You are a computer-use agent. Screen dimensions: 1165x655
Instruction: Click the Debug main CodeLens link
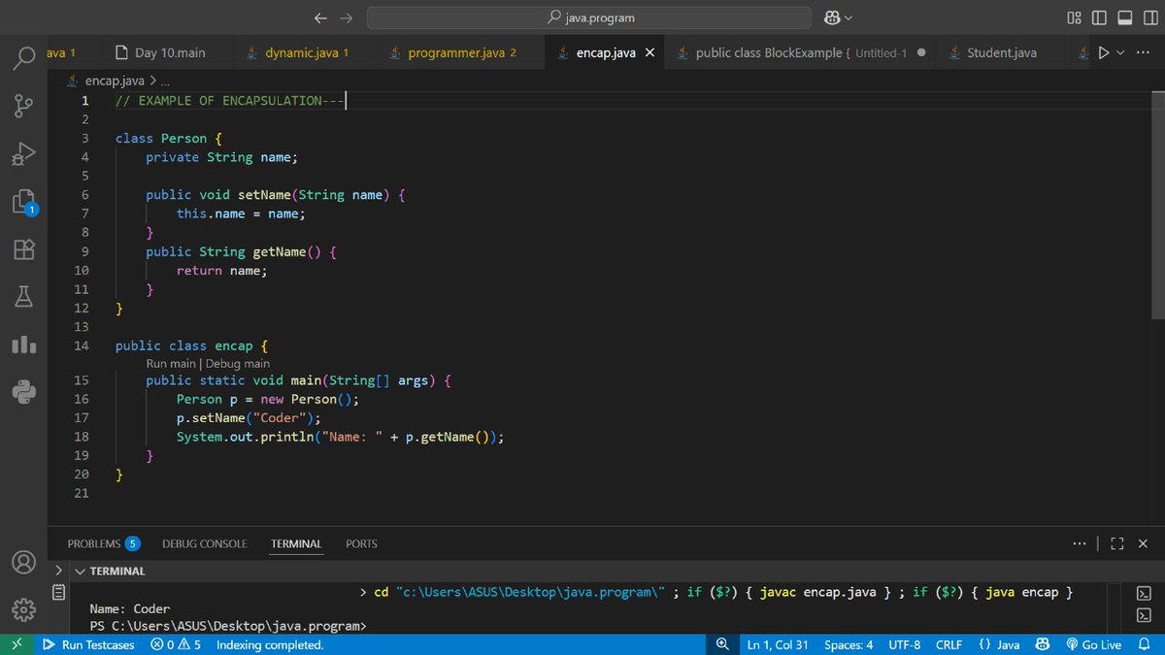238,363
